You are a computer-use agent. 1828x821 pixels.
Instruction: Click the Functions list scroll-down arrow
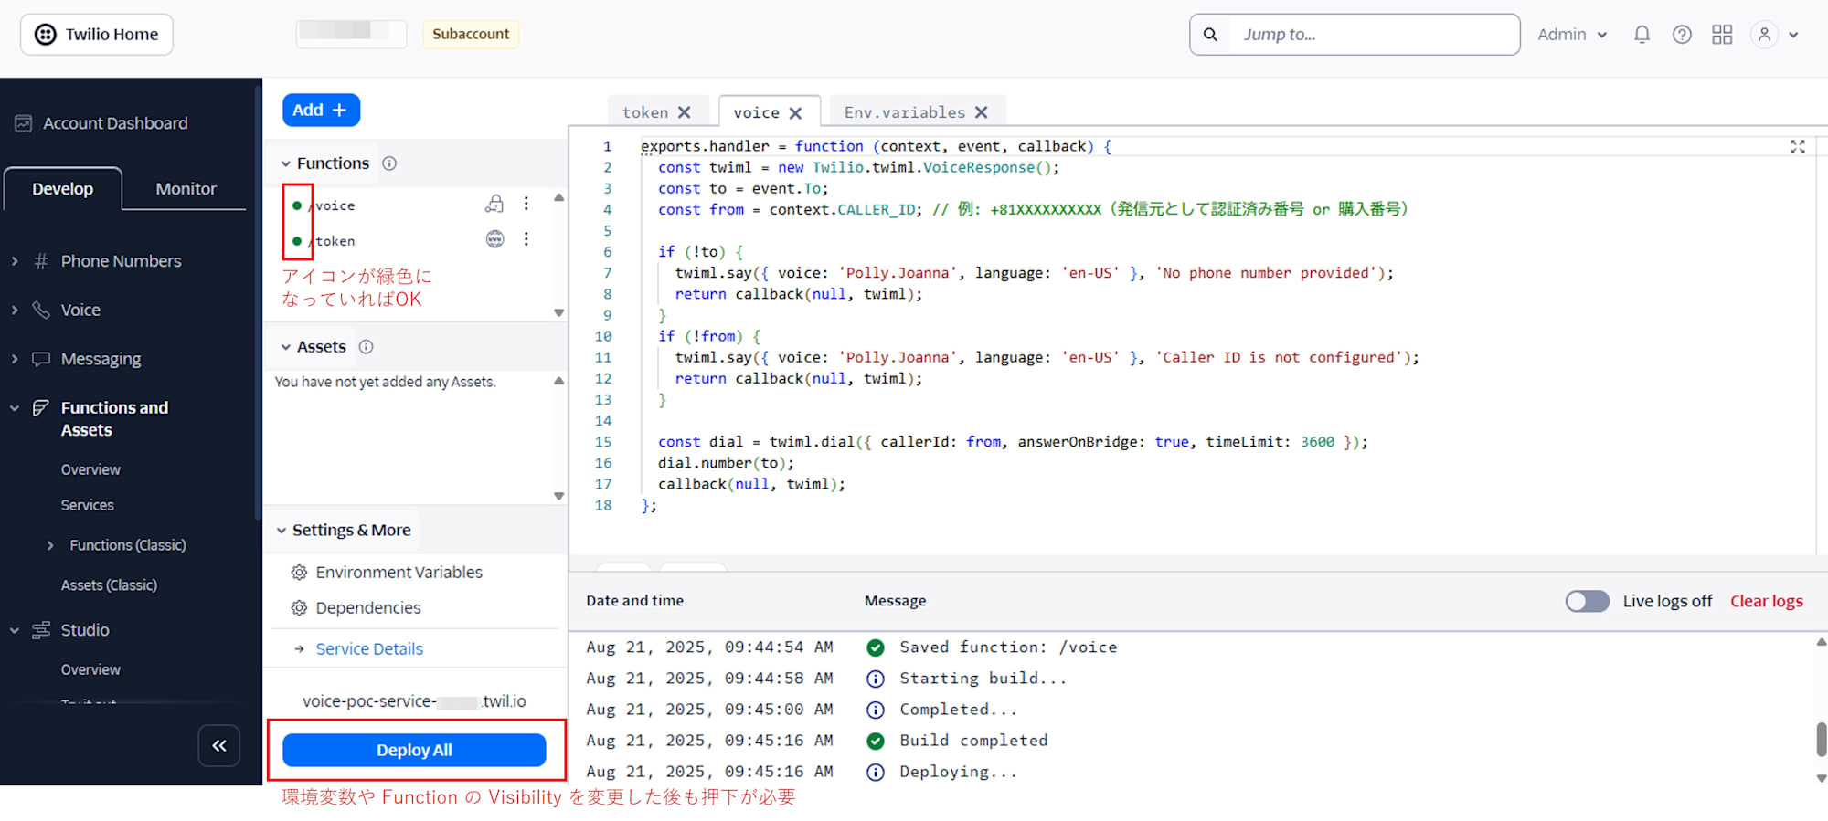[x=558, y=313]
